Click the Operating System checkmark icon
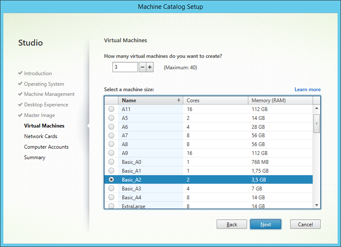 pos(20,84)
